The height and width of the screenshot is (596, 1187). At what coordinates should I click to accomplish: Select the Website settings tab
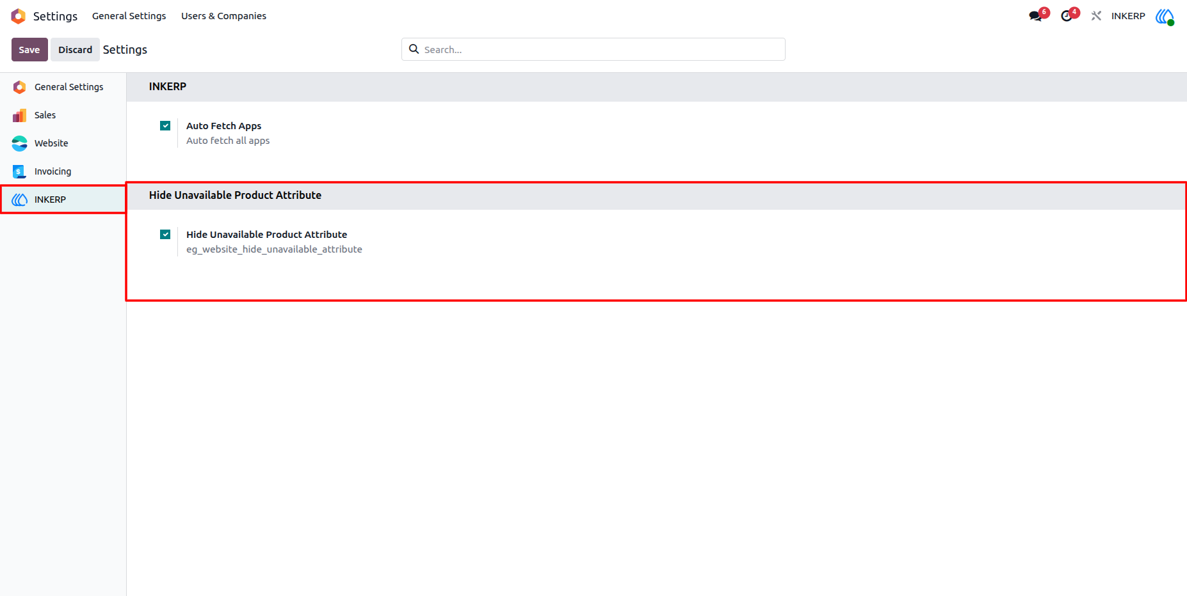63,143
